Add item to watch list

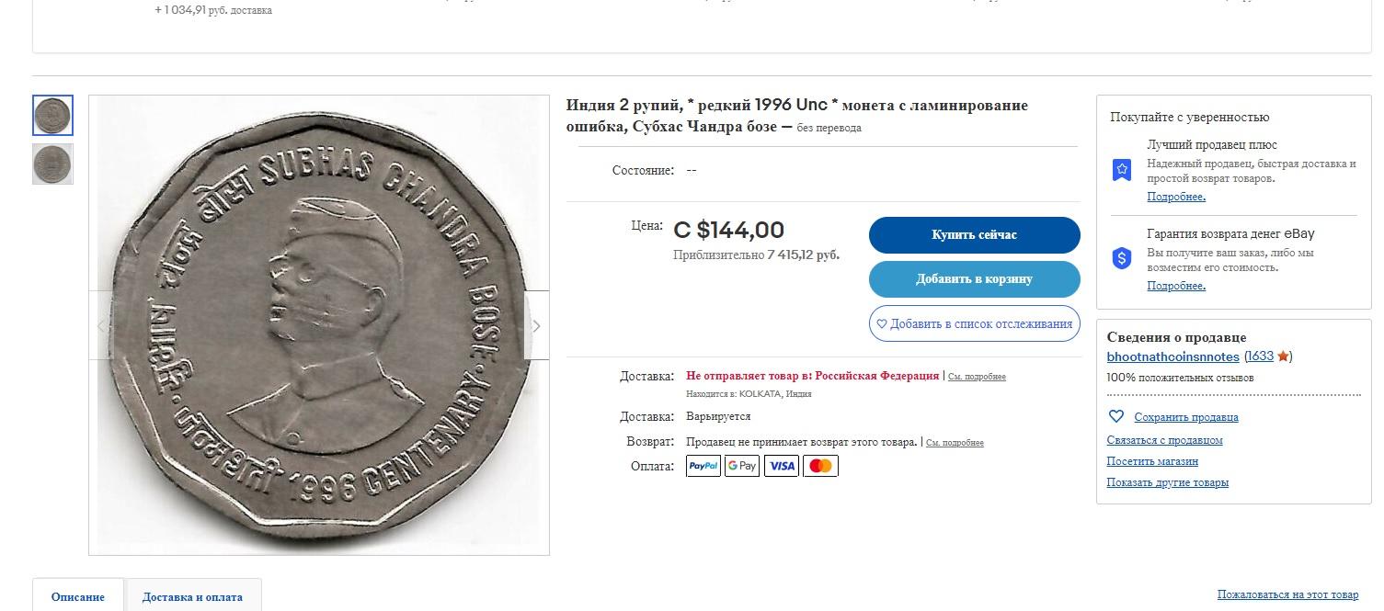[x=974, y=323]
